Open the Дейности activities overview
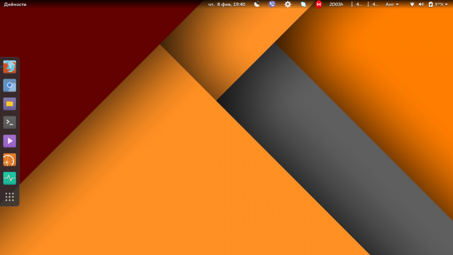 click(15, 5)
